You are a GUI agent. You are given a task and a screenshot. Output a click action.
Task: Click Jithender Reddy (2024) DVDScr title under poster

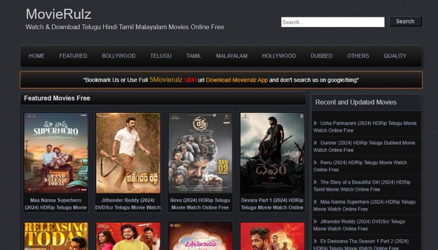128,204
